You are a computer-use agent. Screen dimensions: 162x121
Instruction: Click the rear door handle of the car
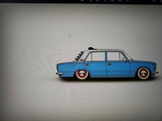(87, 65)
